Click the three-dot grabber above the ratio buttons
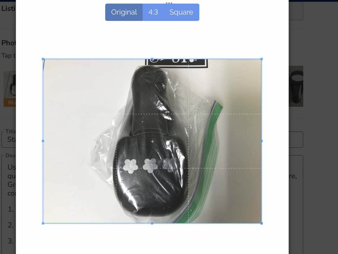This screenshot has height=254, width=338. pos(169,3)
